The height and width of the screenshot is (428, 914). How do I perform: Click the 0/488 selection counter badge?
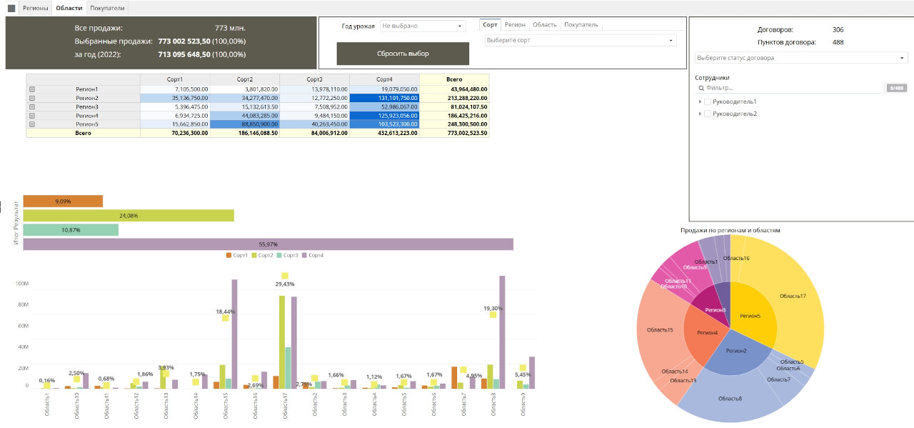(x=896, y=88)
